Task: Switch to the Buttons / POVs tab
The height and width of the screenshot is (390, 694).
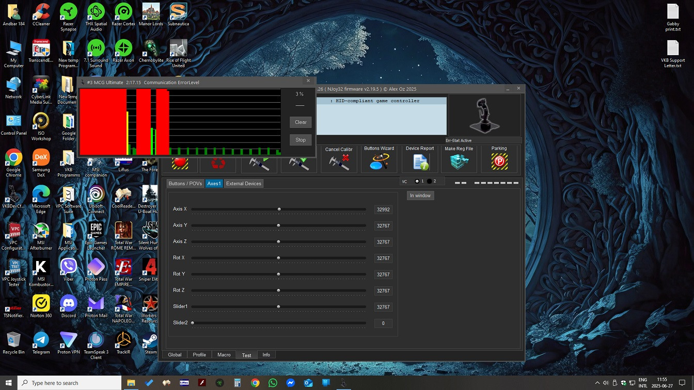Action: point(185,184)
